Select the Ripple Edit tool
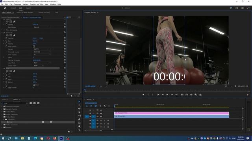The image size is (252, 141). (x=79, y=108)
